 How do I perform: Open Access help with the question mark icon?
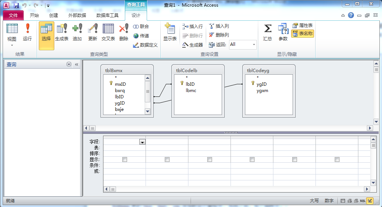[351, 15]
